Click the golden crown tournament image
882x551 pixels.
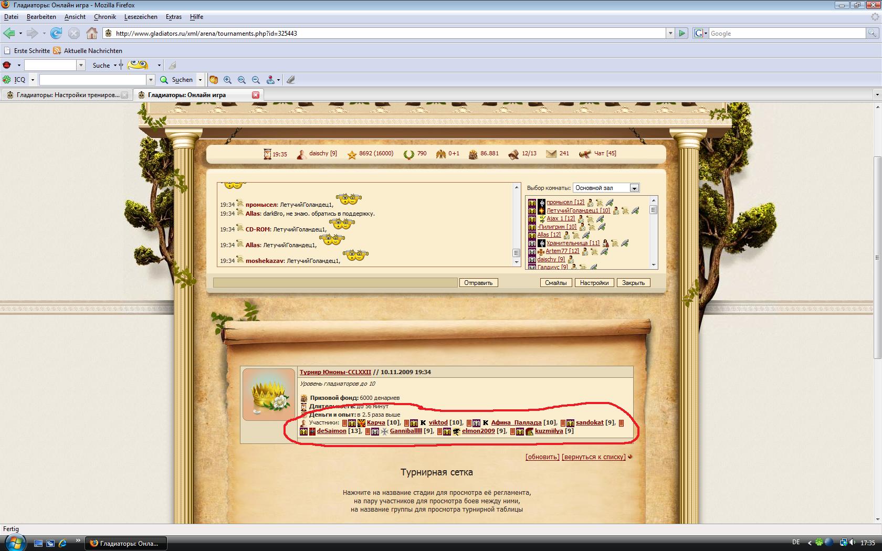point(269,394)
